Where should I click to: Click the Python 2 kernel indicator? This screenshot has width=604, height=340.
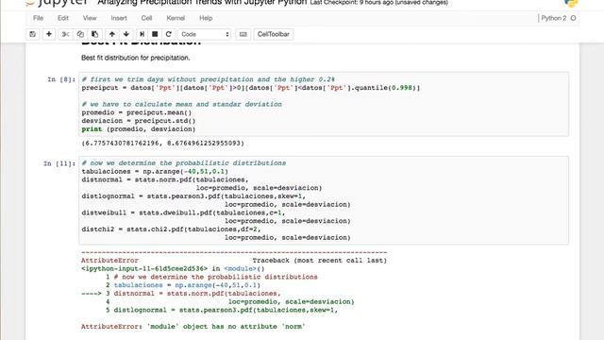[554, 18]
